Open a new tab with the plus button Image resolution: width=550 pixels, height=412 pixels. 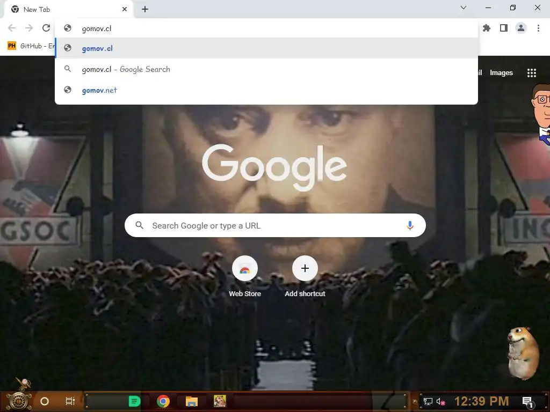tap(145, 9)
